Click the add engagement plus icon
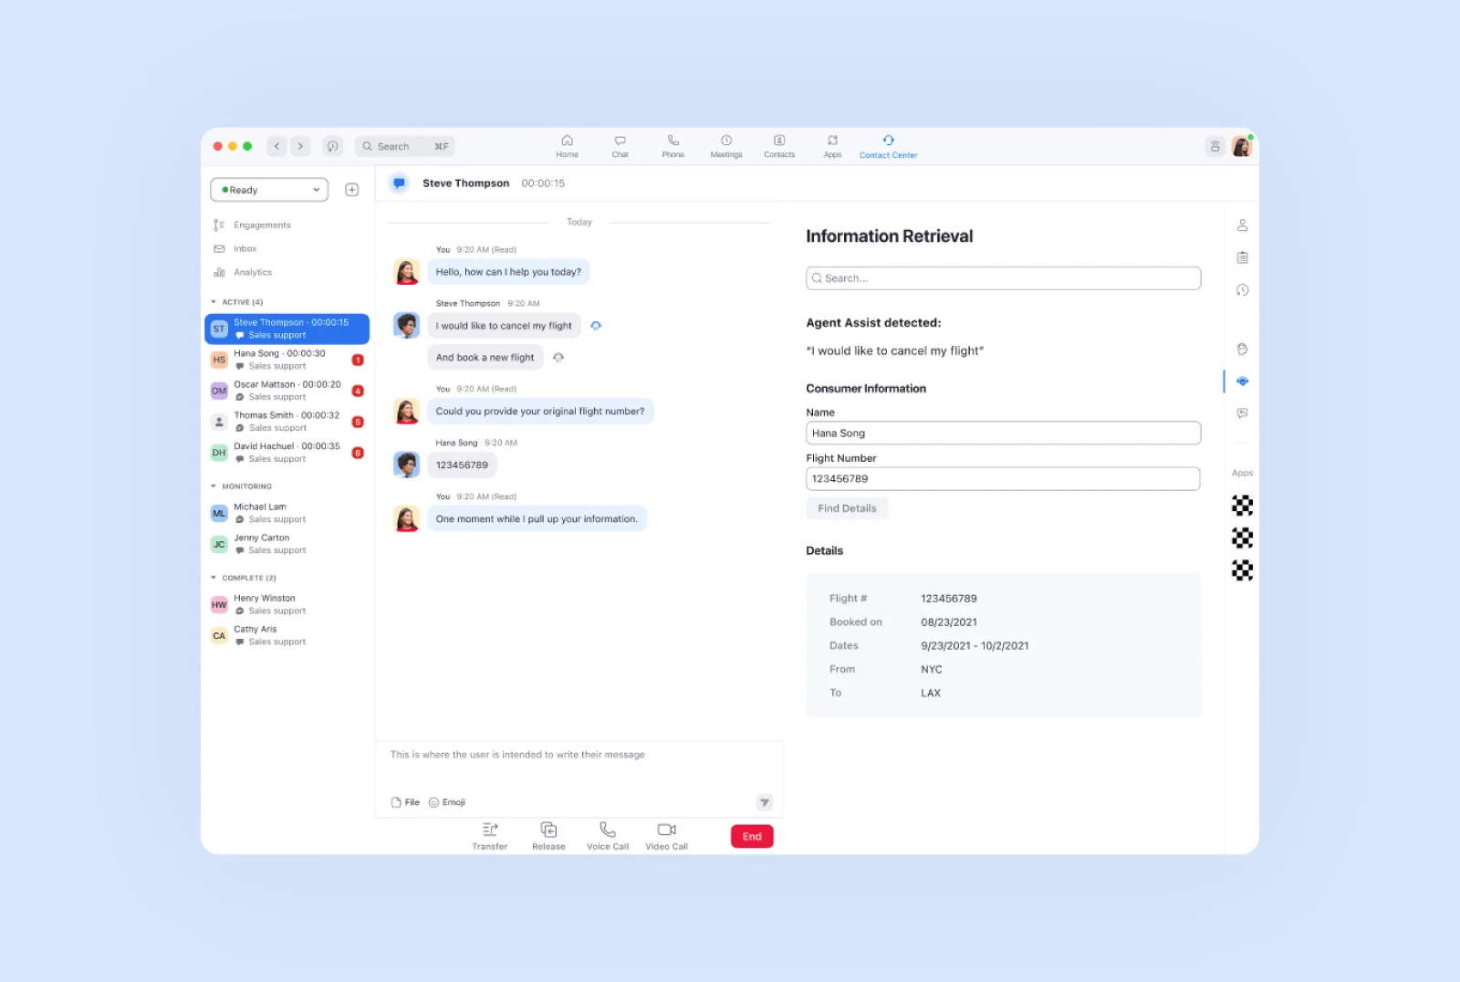This screenshot has width=1460, height=982. (x=352, y=190)
